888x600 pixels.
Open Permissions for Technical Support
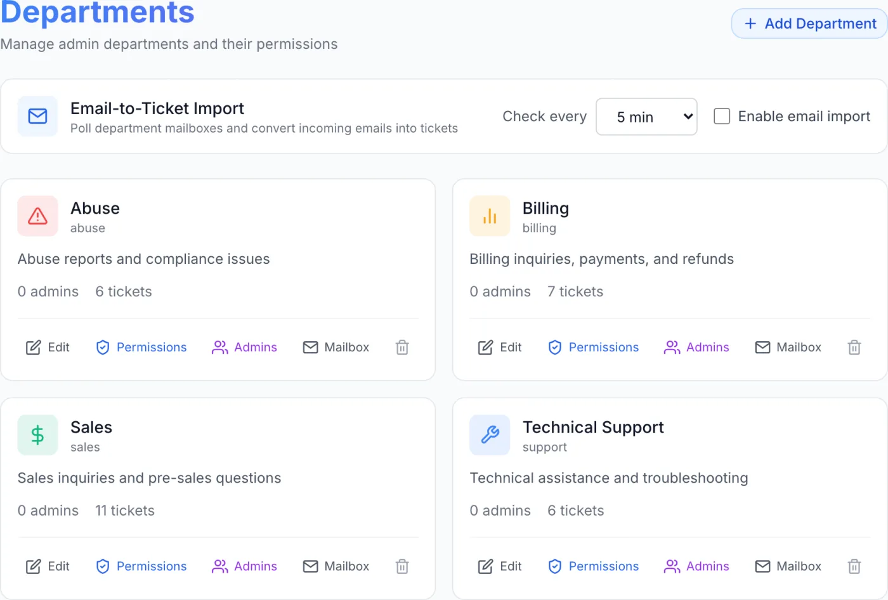[x=594, y=566]
